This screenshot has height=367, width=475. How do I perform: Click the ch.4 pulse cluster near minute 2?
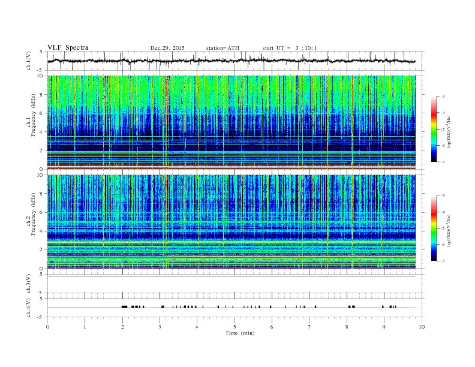point(125,307)
